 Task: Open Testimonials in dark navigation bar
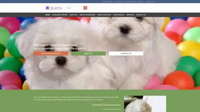(x=119, y=15)
